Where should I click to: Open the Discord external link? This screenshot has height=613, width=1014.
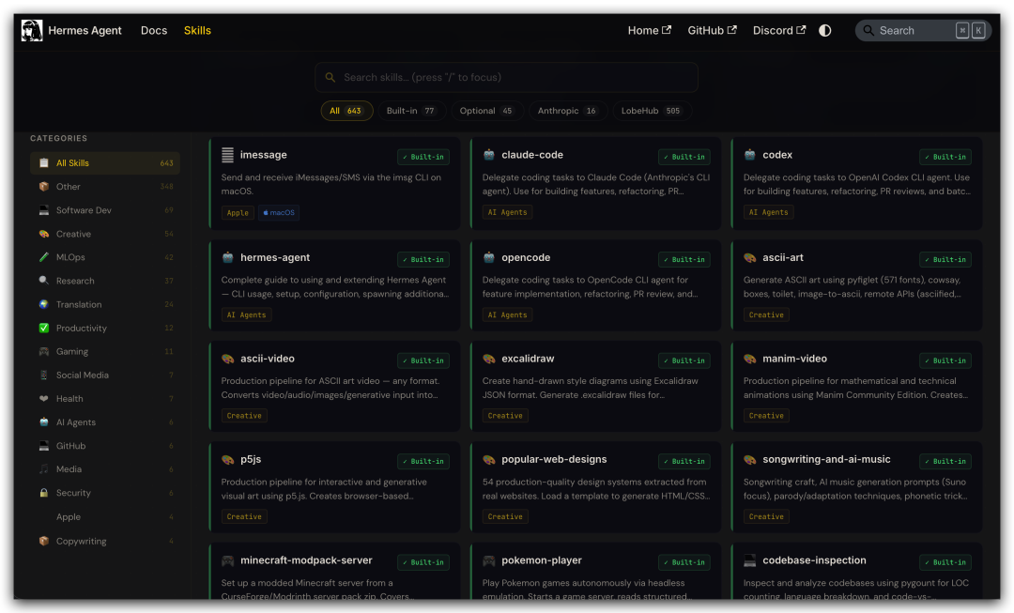778,30
